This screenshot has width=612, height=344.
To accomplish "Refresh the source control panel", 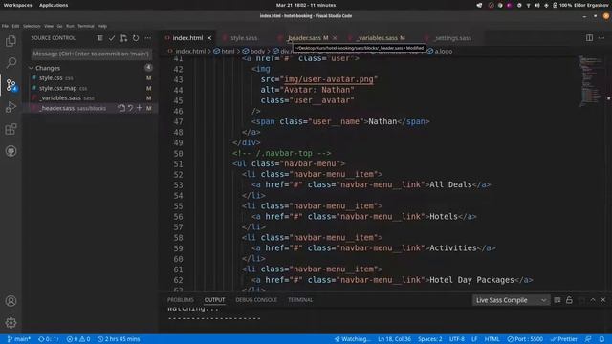I will click(136, 38).
